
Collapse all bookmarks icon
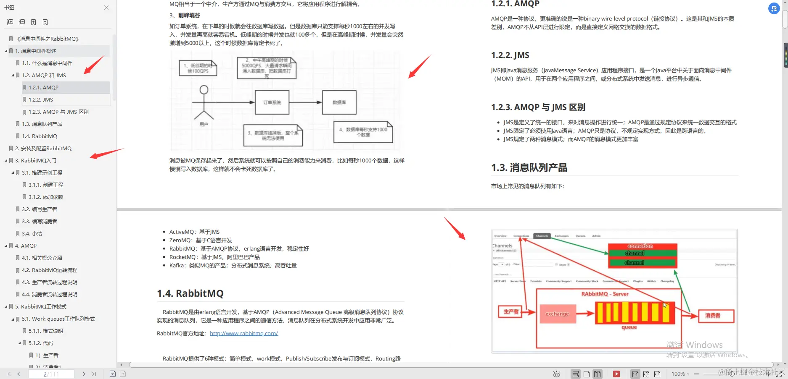click(x=22, y=22)
